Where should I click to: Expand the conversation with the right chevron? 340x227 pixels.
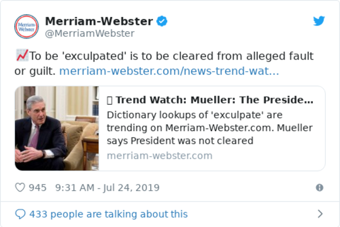coord(320,214)
